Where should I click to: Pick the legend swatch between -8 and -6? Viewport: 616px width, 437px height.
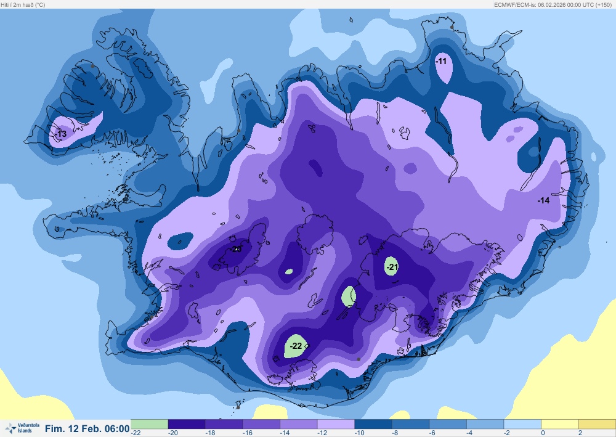point(410,425)
